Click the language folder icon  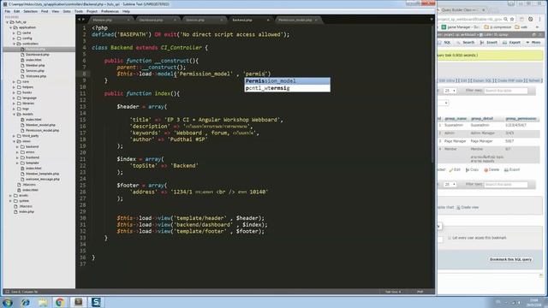pyautogui.click(x=19, y=98)
